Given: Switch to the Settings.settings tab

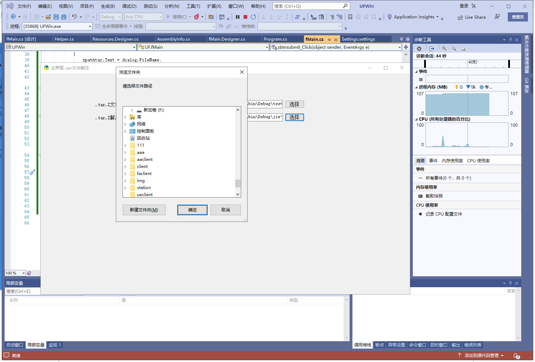Looking at the screenshot, I should pos(358,39).
